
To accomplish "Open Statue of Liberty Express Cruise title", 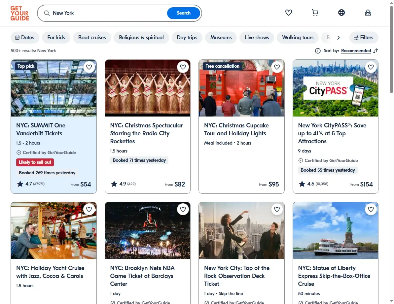I will [x=334, y=276].
